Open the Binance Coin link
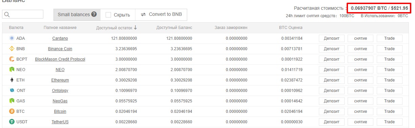Image resolution: width=415 pixels, height=128 pixels. click(60, 49)
